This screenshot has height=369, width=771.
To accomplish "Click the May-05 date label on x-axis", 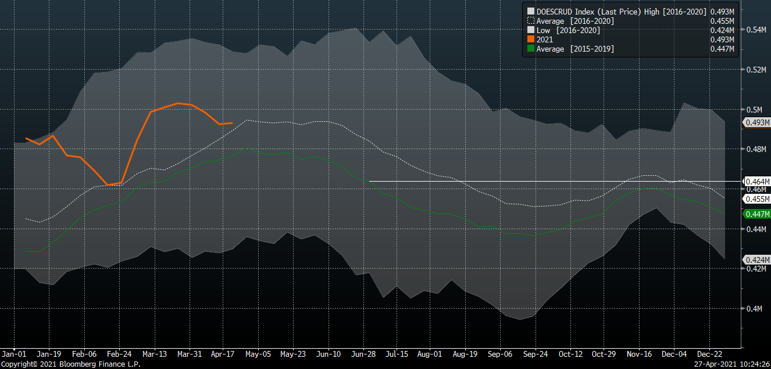I will pyautogui.click(x=258, y=353).
